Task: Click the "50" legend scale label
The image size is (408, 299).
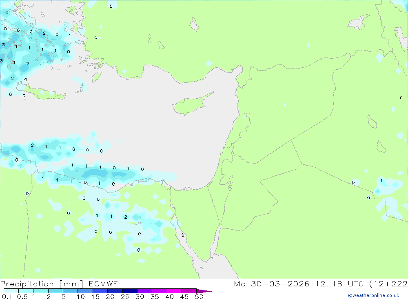Action: click(199, 297)
